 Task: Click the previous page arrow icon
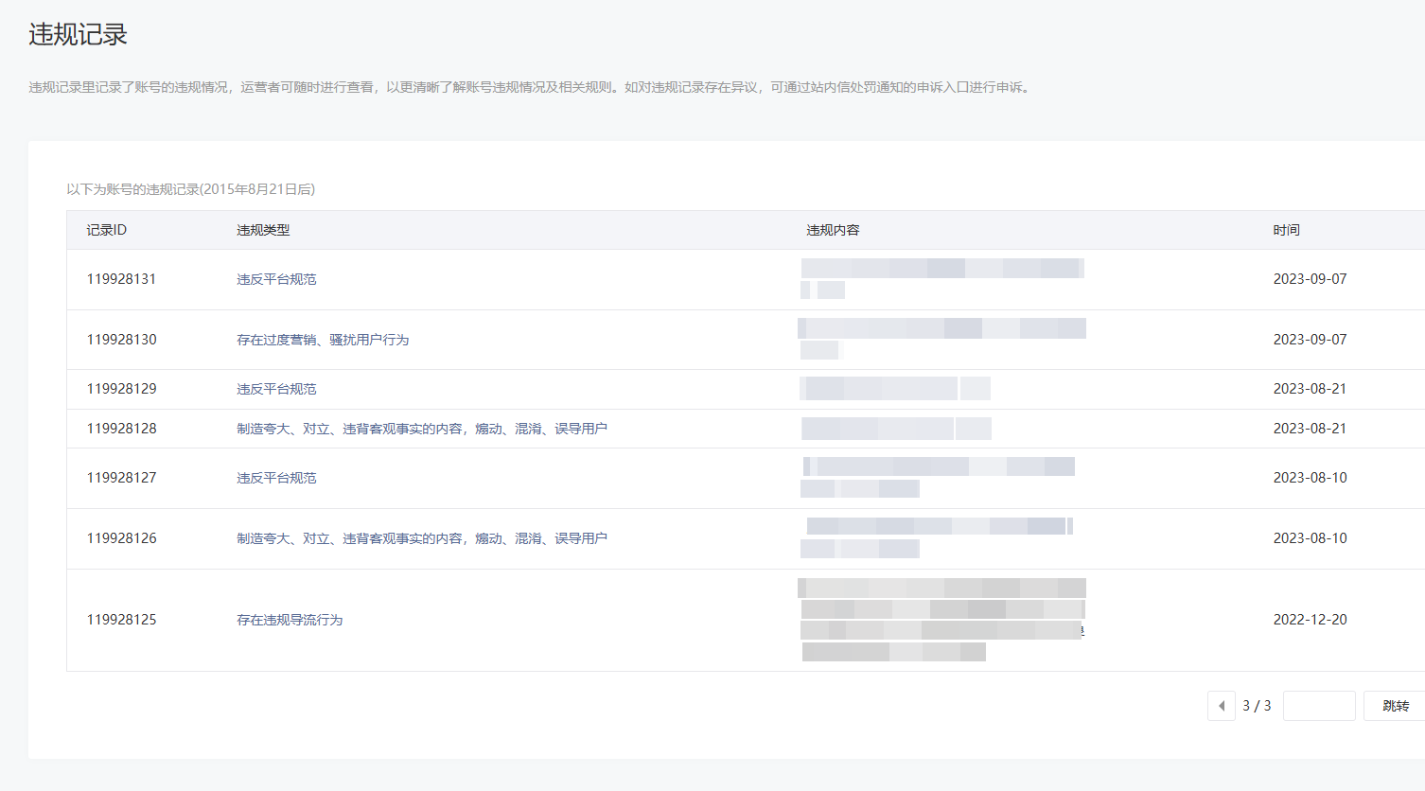(x=1222, y=706)
